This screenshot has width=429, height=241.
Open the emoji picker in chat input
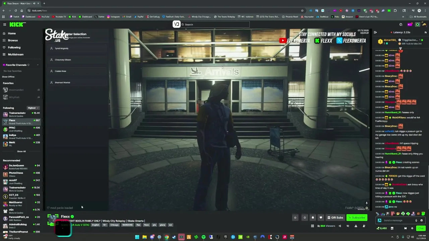[x=422, y=220]
